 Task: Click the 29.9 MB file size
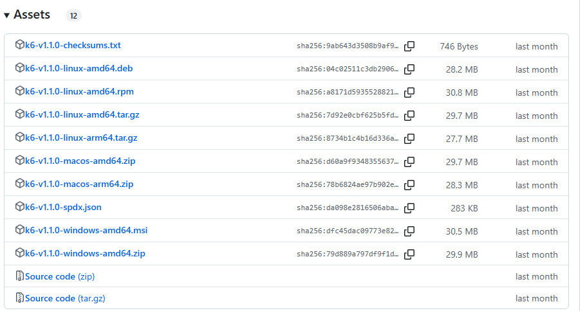click(x=462, y=254)
